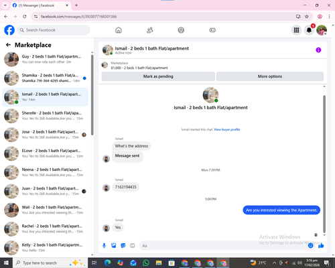Open the Friends icon in top navigation

coord(150,30)
